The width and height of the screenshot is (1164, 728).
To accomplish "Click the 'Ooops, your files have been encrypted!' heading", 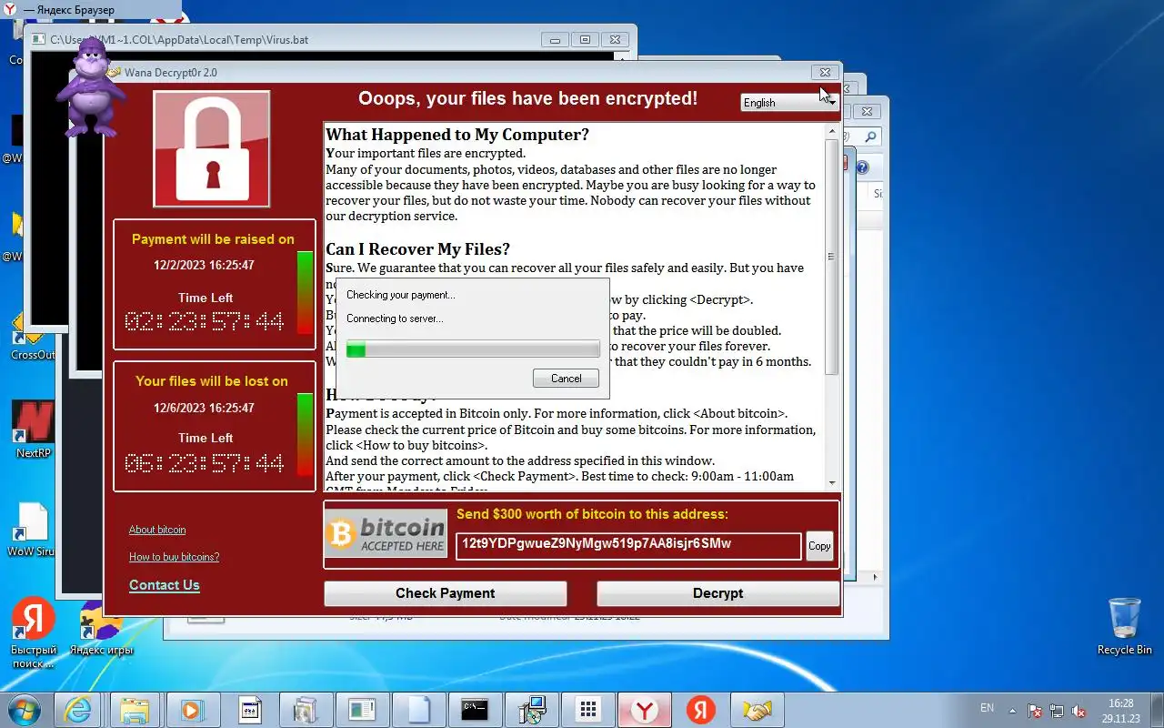I will click(528, 98).
